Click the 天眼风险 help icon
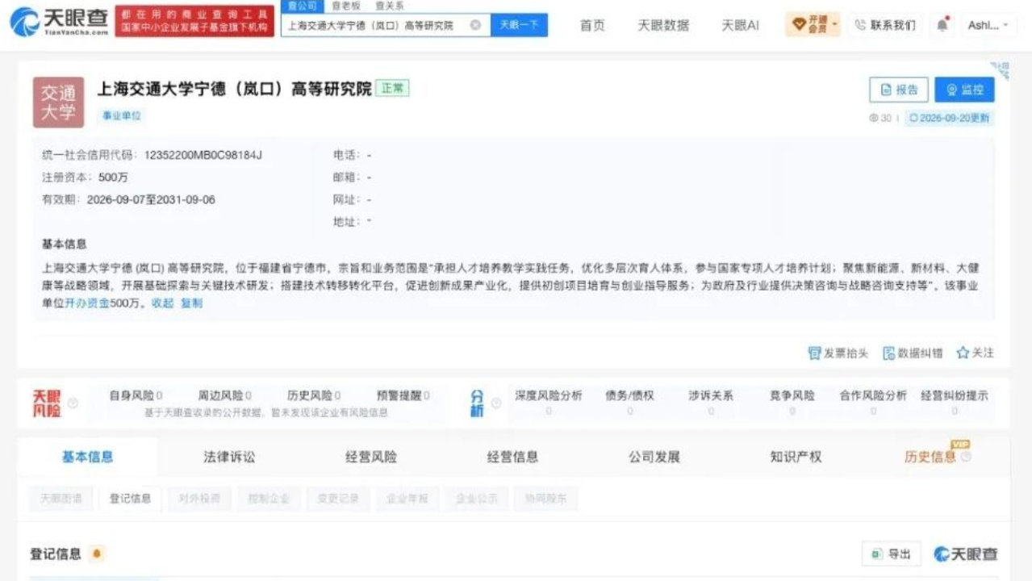The image size is (1032, 581). click(x=73, y=403)
